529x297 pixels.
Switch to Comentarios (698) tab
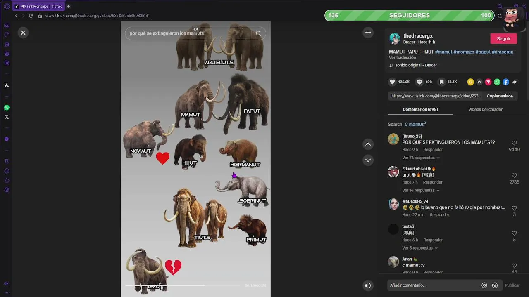(420, 109)
